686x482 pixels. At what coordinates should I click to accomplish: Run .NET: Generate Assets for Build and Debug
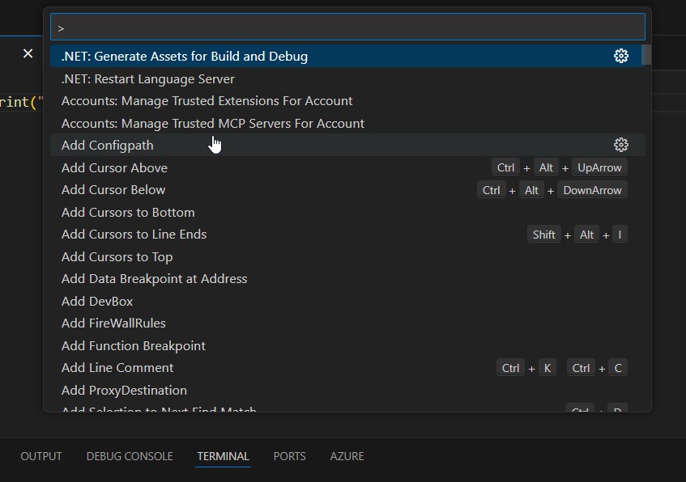(185, 57)
